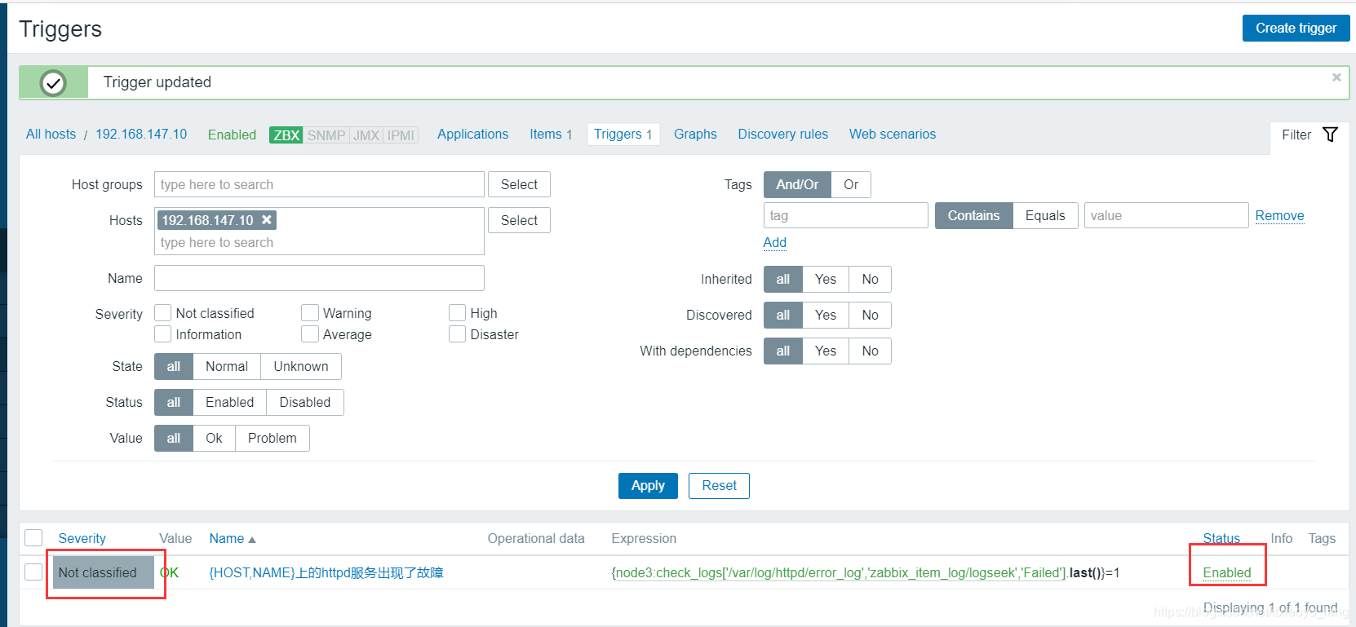Image resolution: width=1356 pixels, height=627 pixels.
Task: Choose Contains tag operator
Action: point(973,215)
